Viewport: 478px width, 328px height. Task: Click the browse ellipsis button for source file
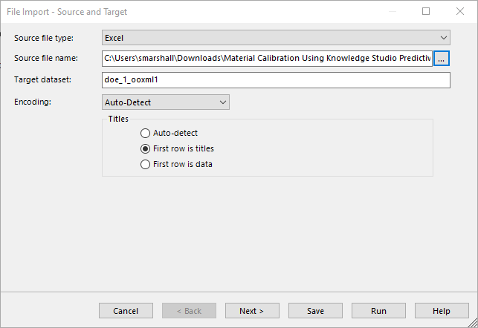point(441,59)
